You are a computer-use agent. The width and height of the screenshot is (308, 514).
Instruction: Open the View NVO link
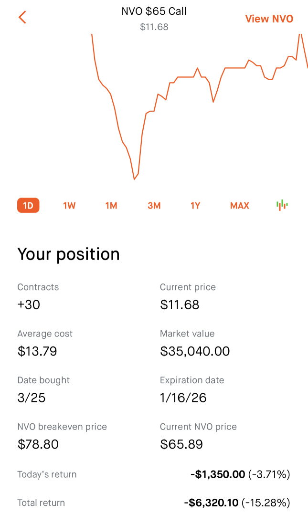tap(269, 19)
